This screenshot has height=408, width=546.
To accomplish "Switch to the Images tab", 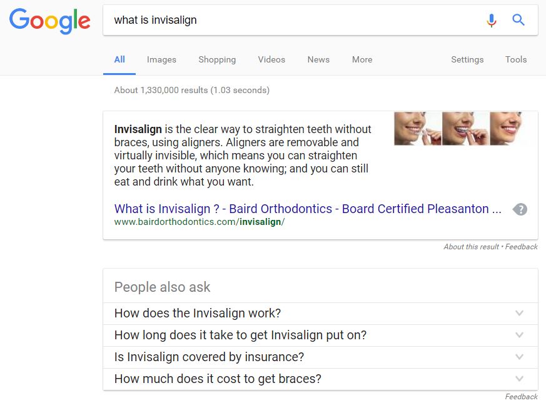I will [161, 59].
